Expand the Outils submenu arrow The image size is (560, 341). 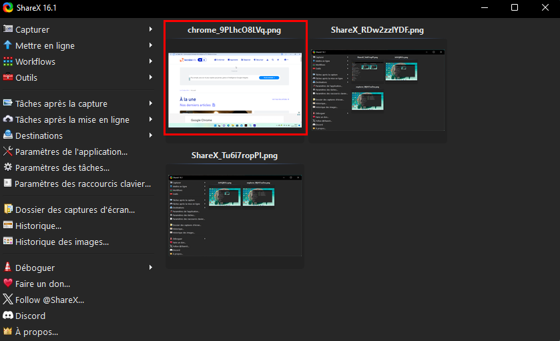(x=151, y=77)
